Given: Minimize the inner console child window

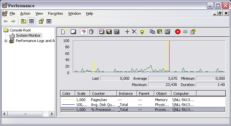Looking at the screenshot, I should click(x=215, y=13).
